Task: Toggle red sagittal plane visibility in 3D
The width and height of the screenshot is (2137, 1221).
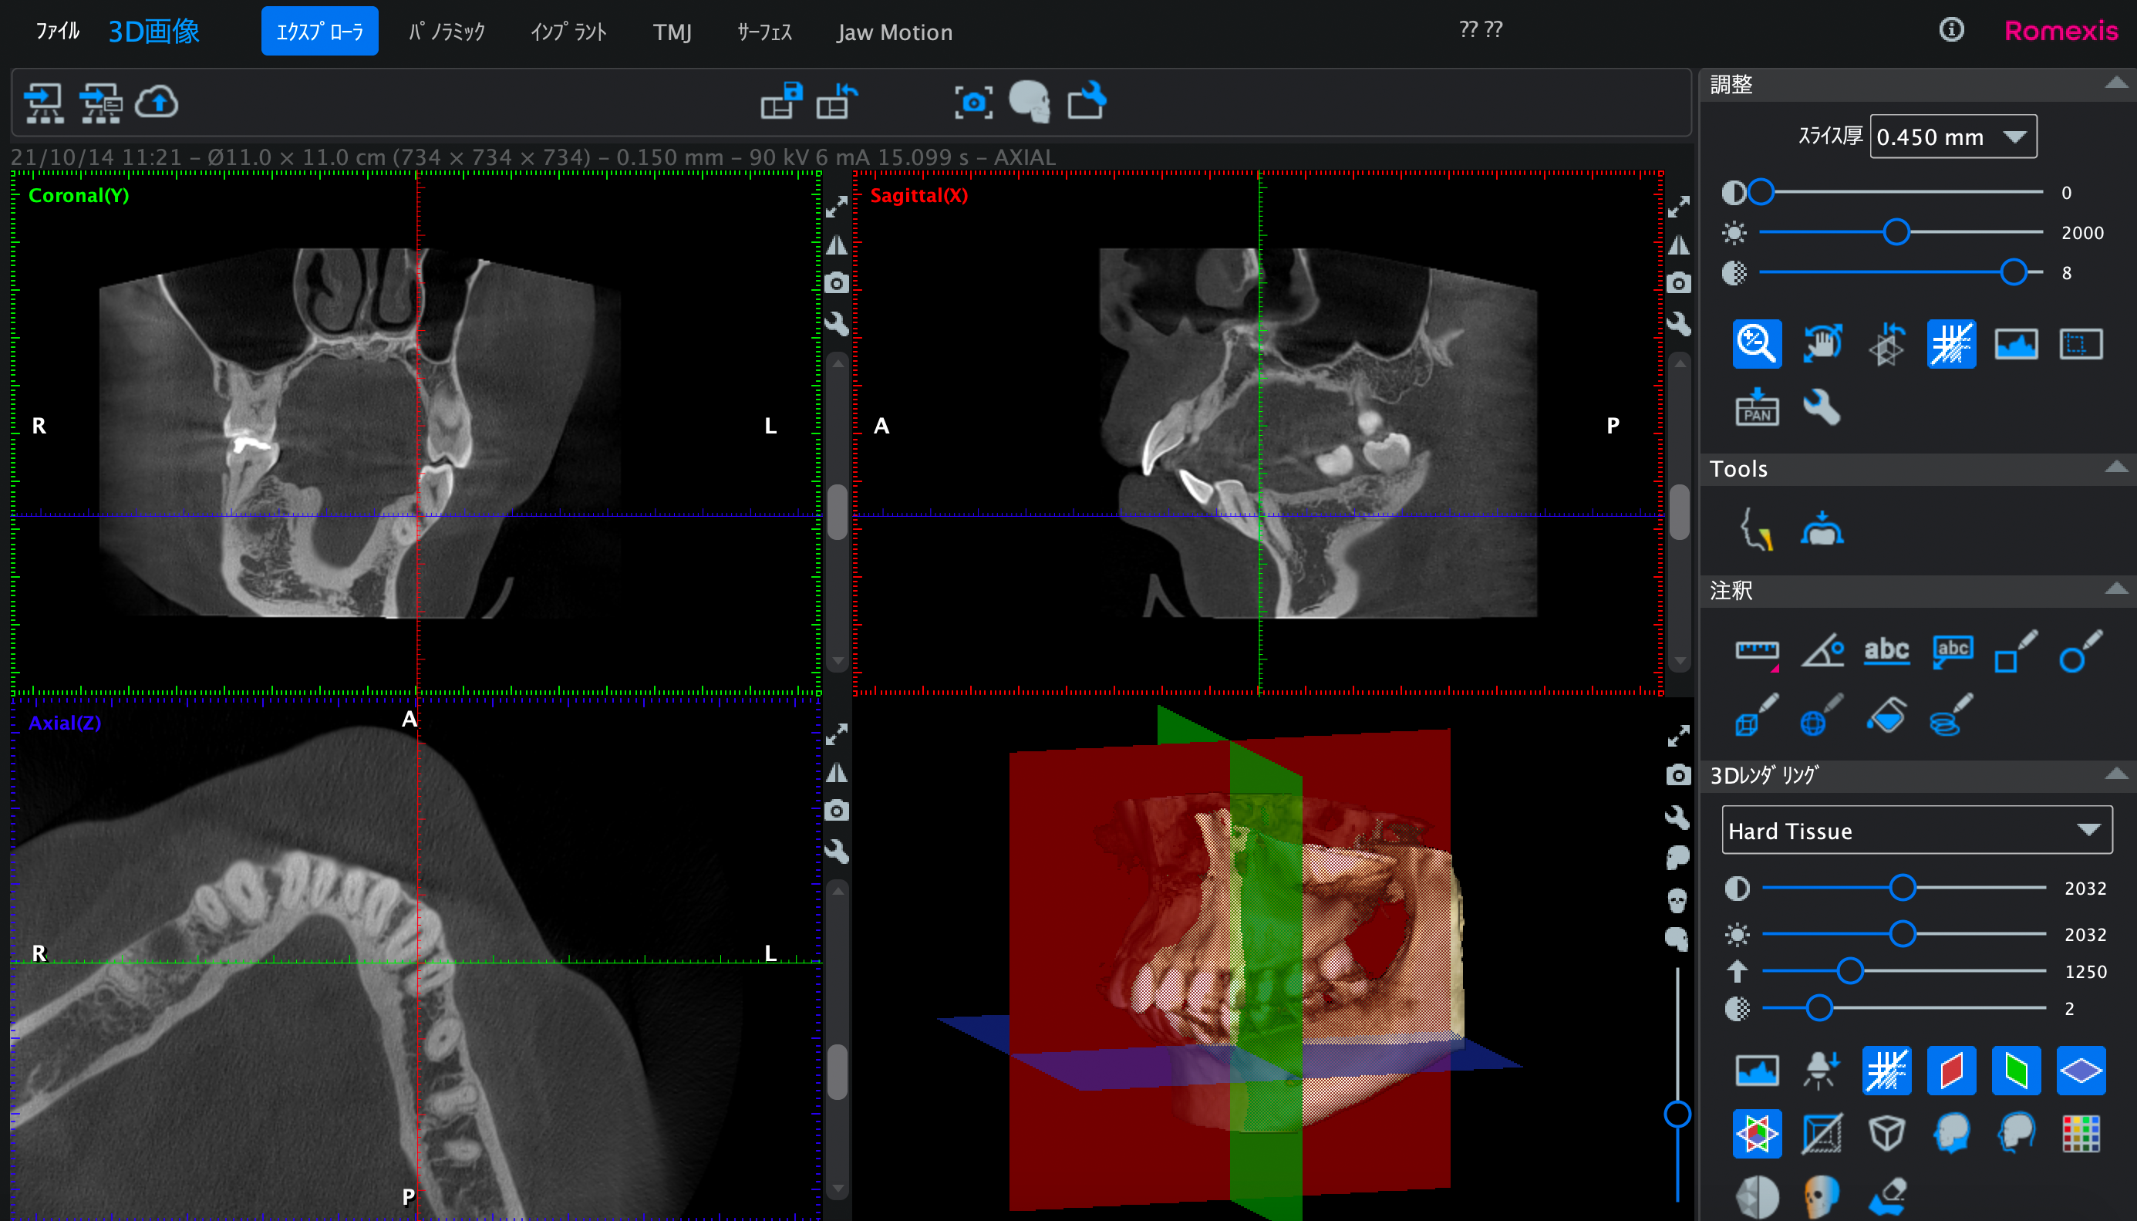Action: [1951, 1070]
